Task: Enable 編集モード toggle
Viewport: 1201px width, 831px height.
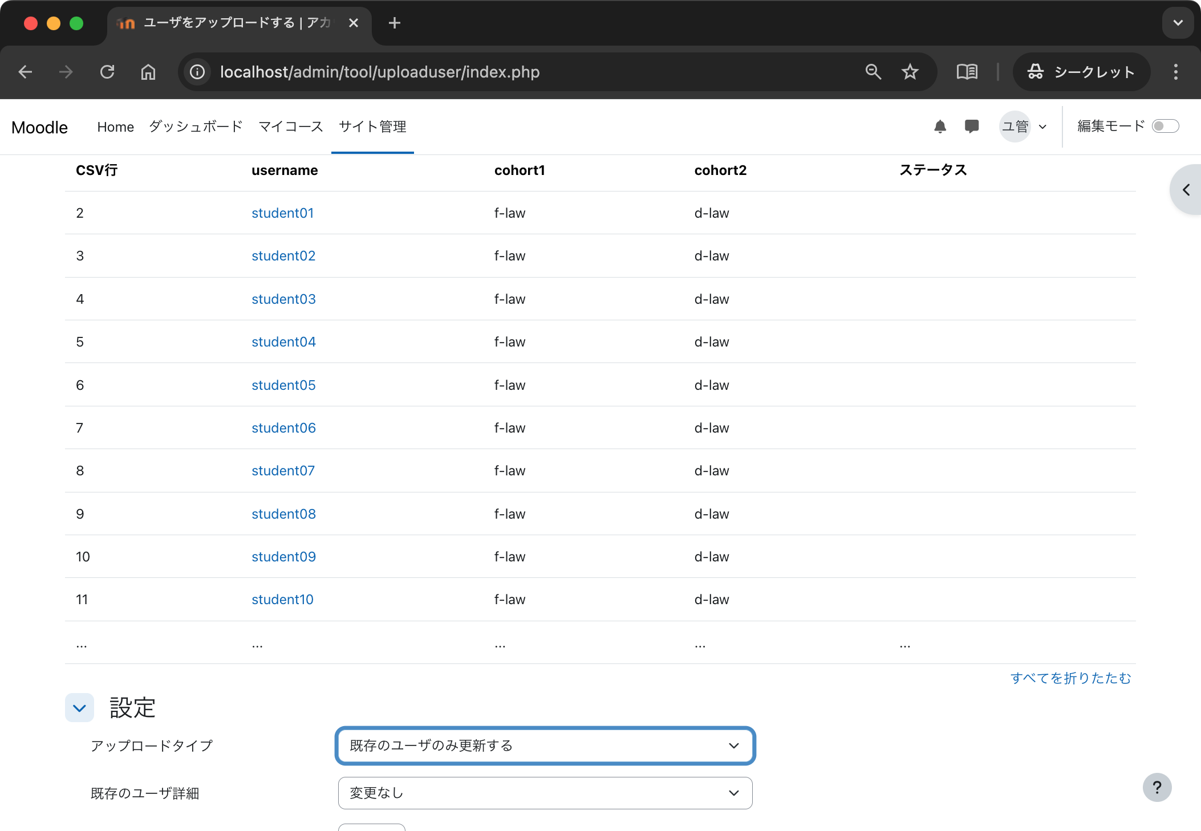Action: click(x=1166, y=126)
